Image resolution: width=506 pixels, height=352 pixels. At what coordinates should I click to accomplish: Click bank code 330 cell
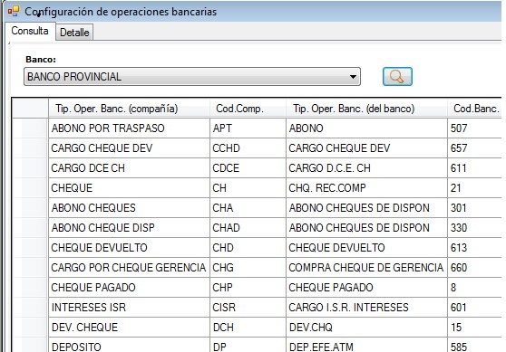click(x=474, y=228)
